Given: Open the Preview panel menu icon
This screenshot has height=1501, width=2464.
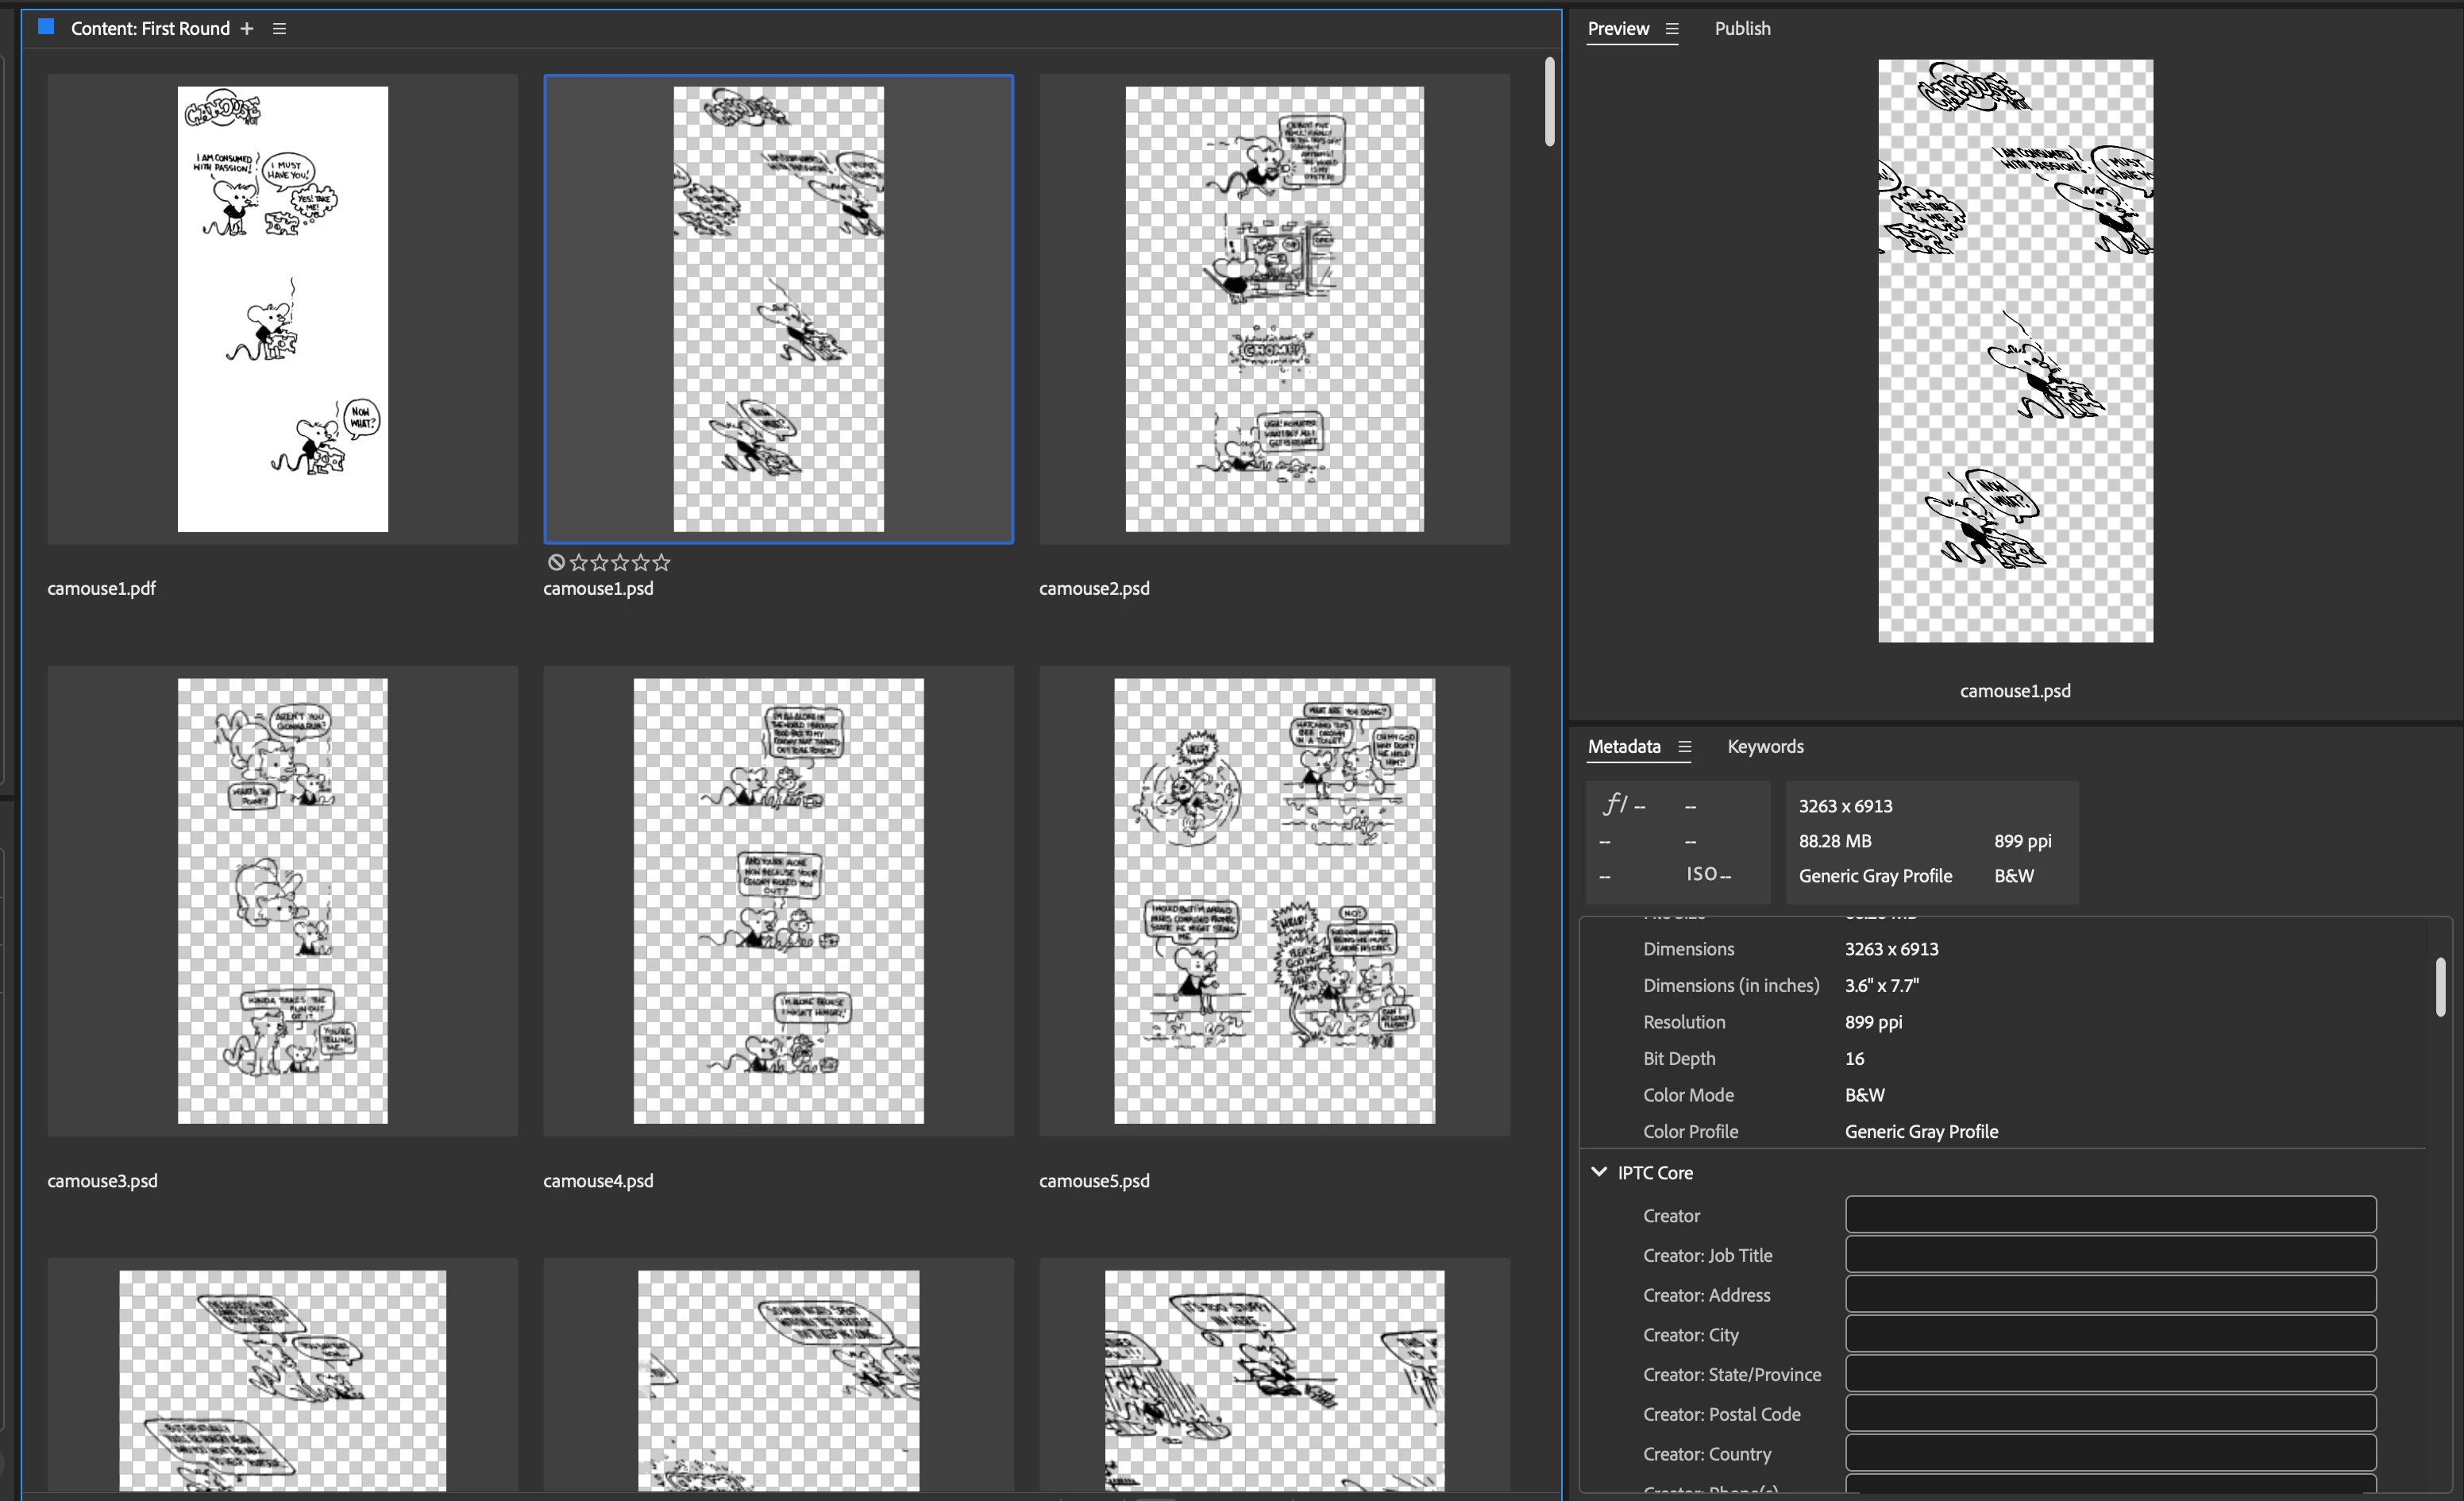Looking at the screenshot, I should pyautogui.click(x=1672, y=29).
